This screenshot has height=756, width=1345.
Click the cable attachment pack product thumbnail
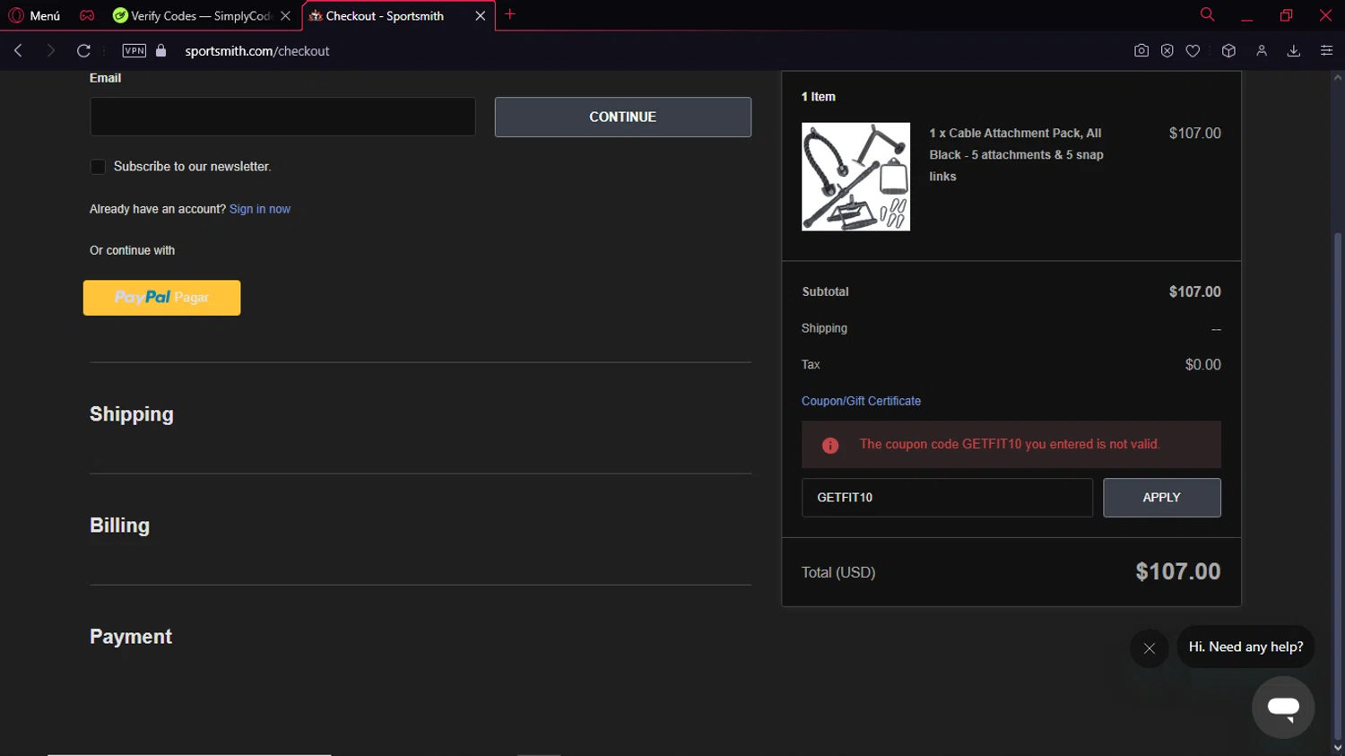pyautogui.click(x=855, y=177)
